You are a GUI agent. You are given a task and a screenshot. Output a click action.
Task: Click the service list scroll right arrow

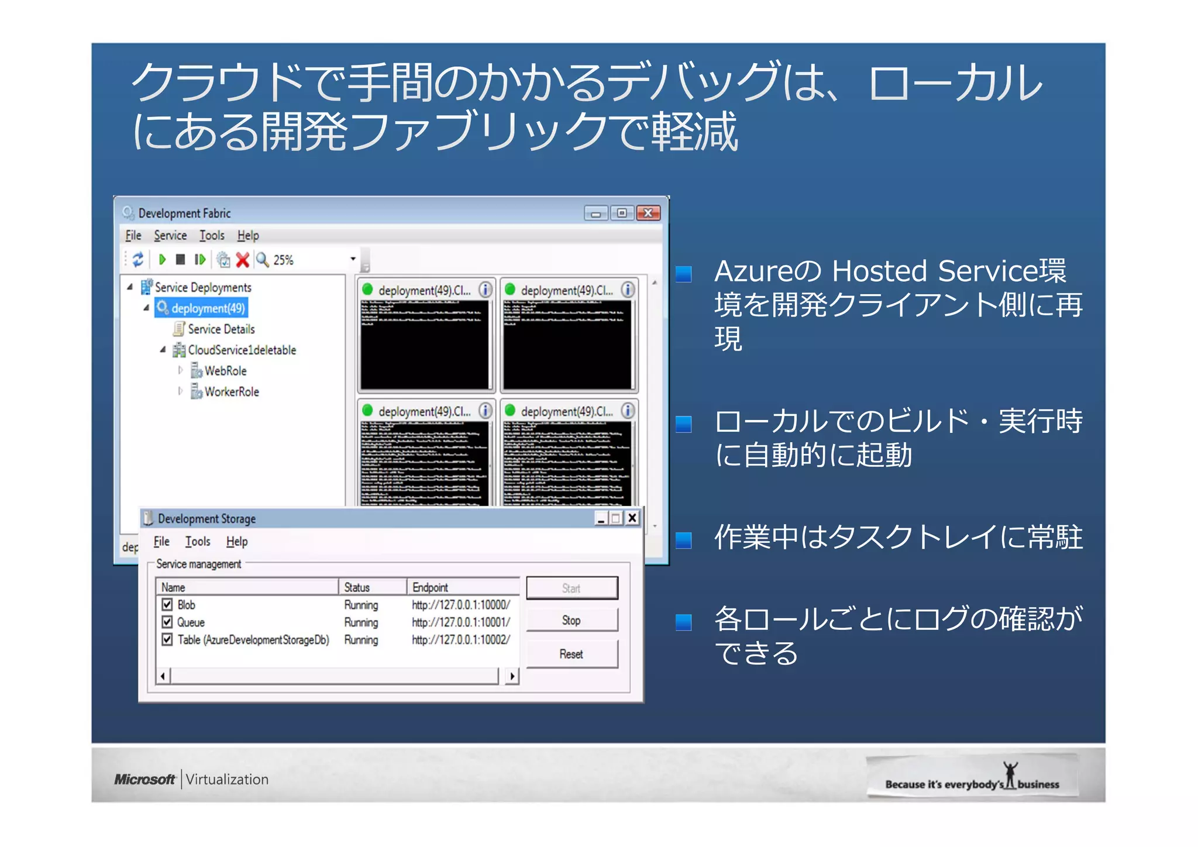pyautogui.click(x=512, y=676)
